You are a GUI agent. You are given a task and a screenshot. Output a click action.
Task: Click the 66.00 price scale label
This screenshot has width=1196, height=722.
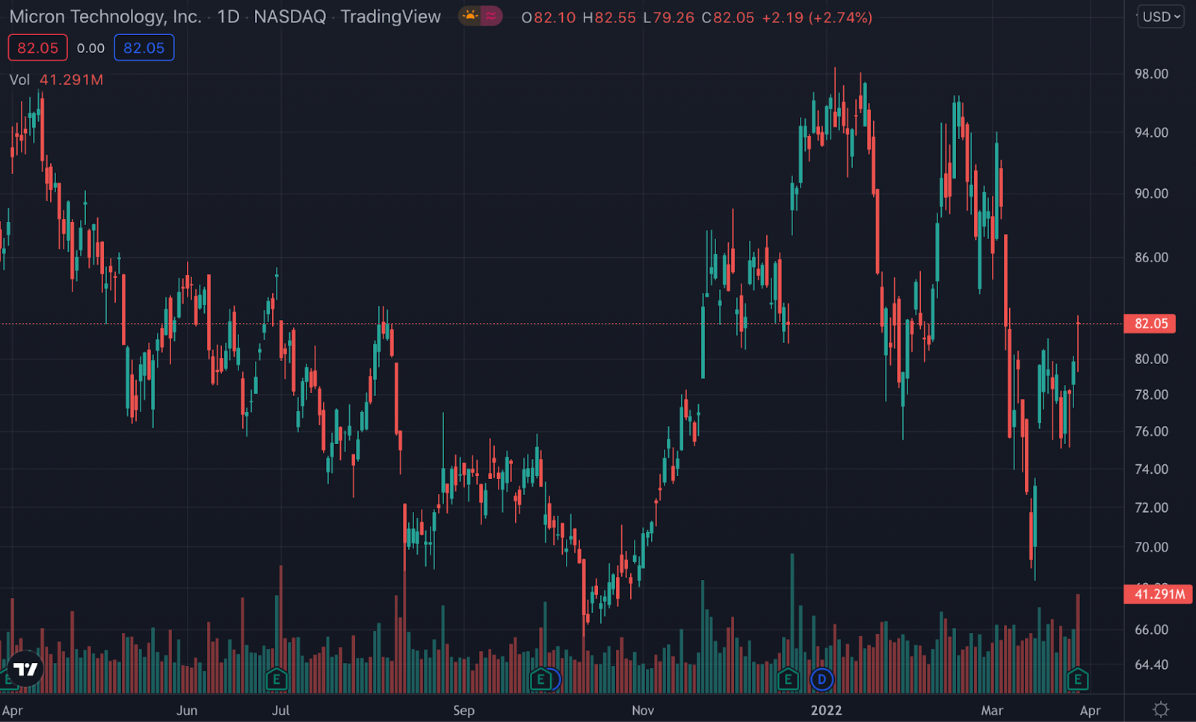pyautogui.click(x=1151, y=629)
